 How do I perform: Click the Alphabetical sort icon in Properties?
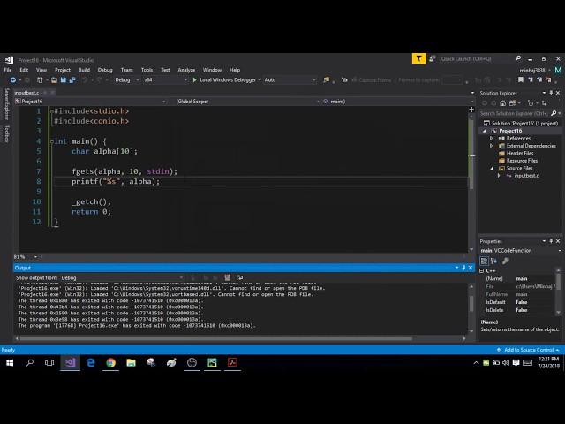click(x=493, y=261)
